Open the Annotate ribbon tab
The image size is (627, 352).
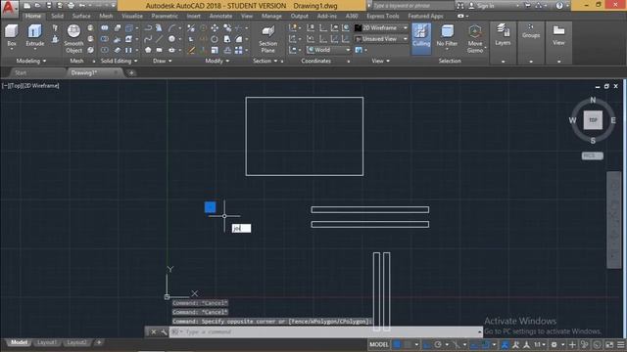tap(220, 16)
